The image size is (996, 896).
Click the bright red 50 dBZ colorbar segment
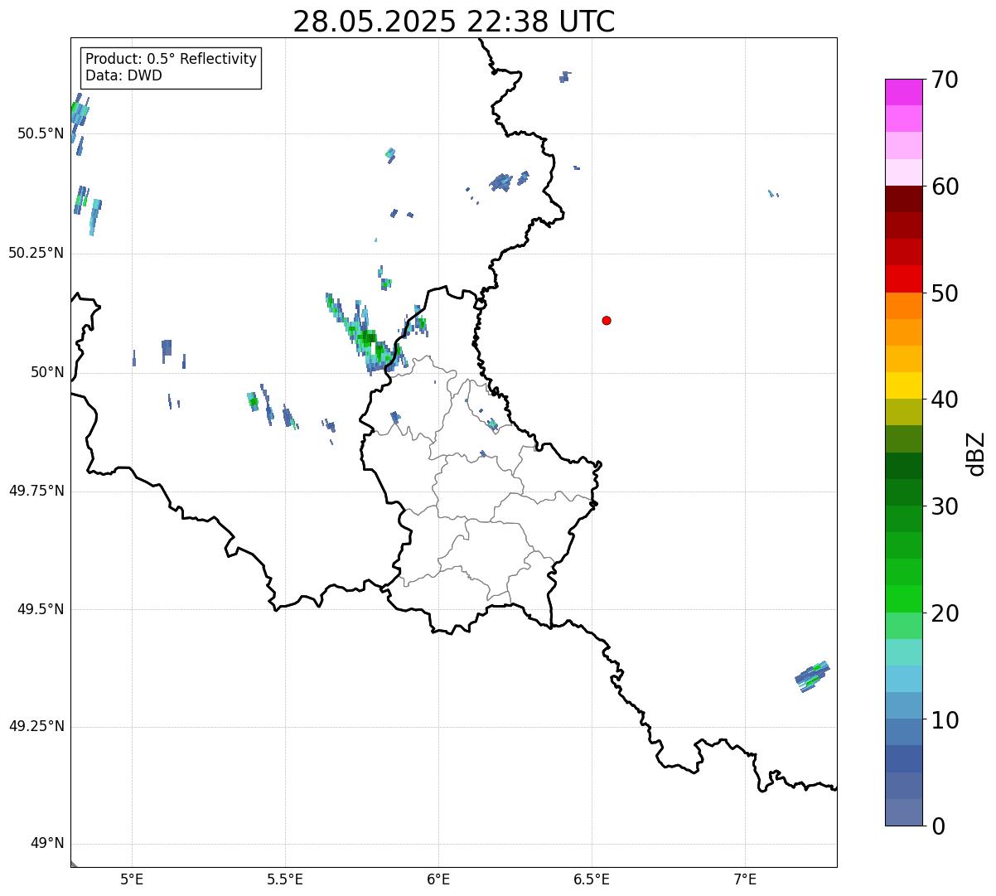pos(904,278)
